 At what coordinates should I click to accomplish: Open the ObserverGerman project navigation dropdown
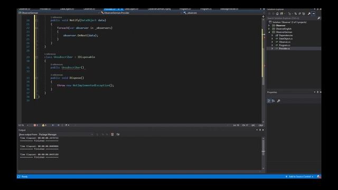pos(59,13)
